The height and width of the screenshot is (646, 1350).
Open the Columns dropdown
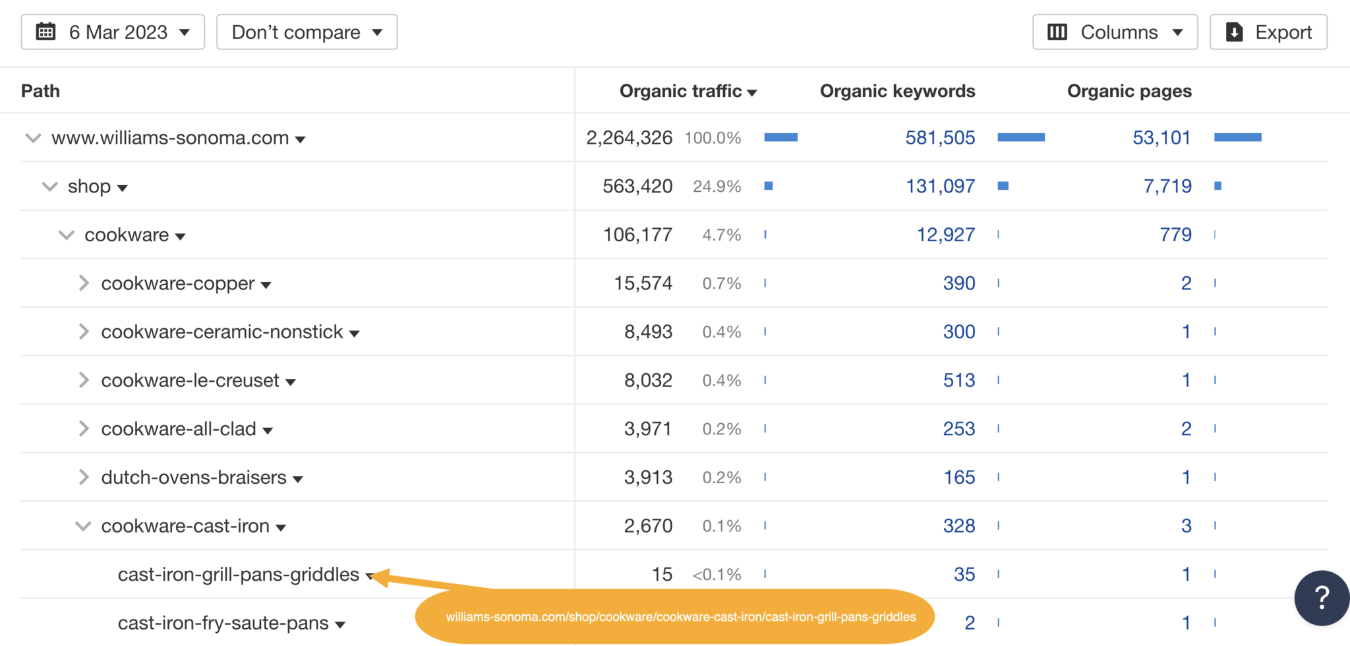point(1114,31)
